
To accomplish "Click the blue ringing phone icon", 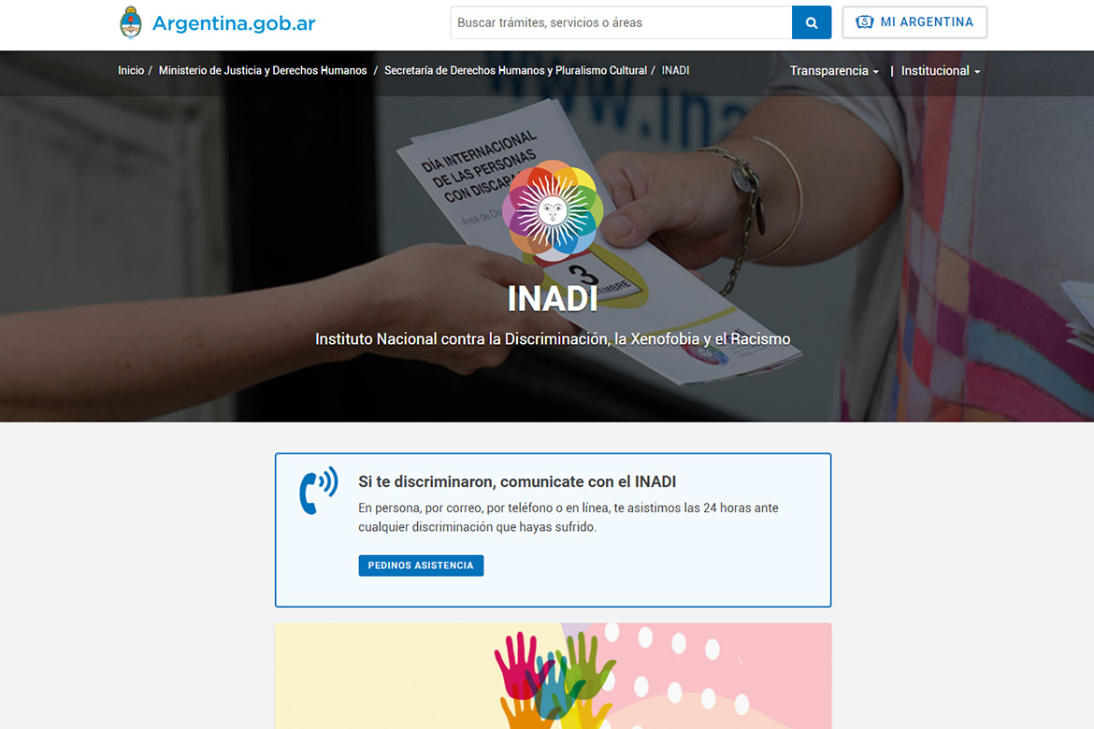I will coord(318,491).
